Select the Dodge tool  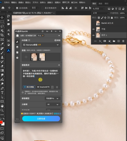pyautogui.click(x=2, y=84)
